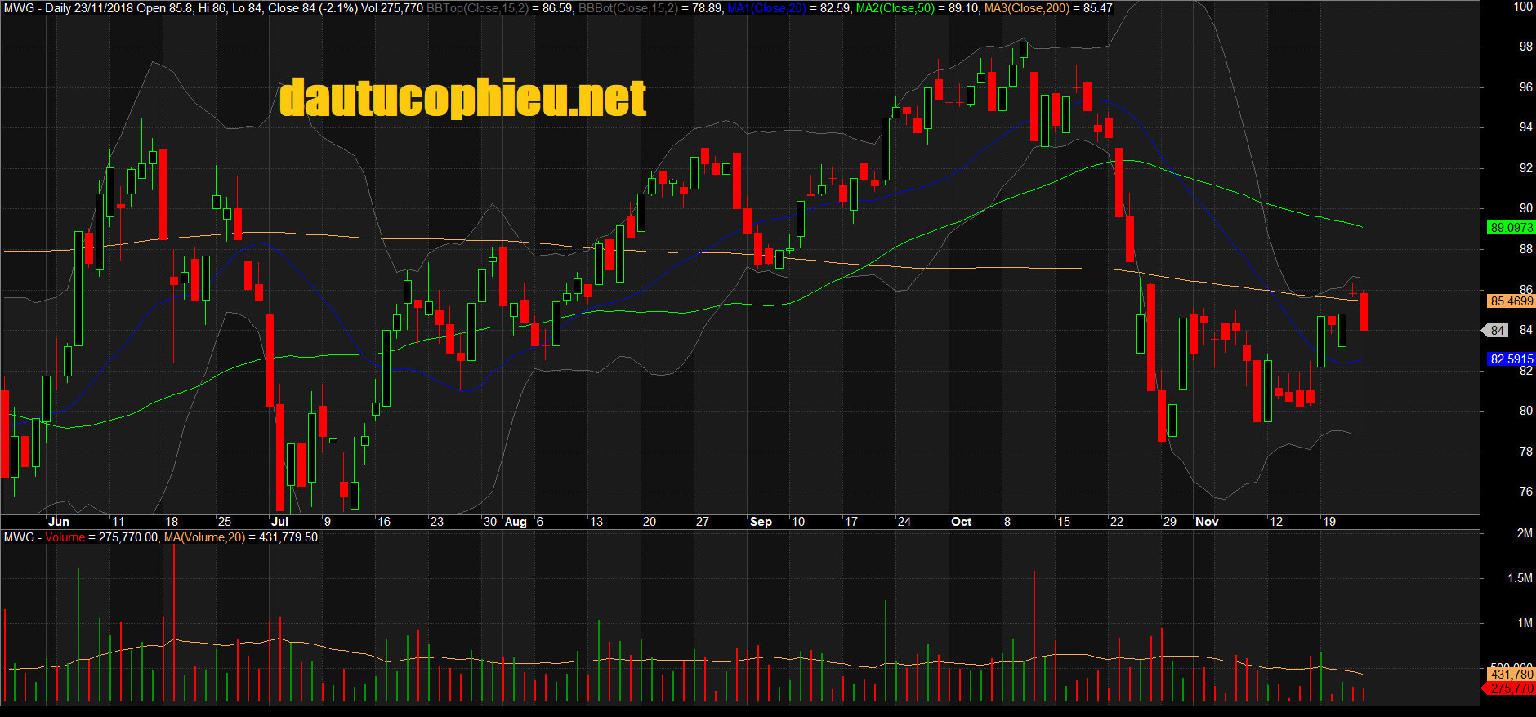Select the MA1(Close,20) indicator label
The image size is (1536, 717).
[766, 8]
